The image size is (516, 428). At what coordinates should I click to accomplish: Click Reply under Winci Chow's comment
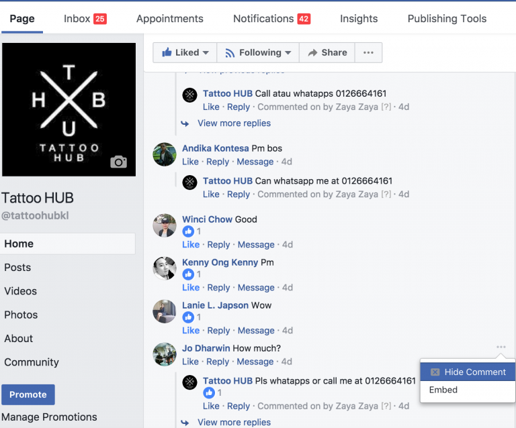[218, 245]
